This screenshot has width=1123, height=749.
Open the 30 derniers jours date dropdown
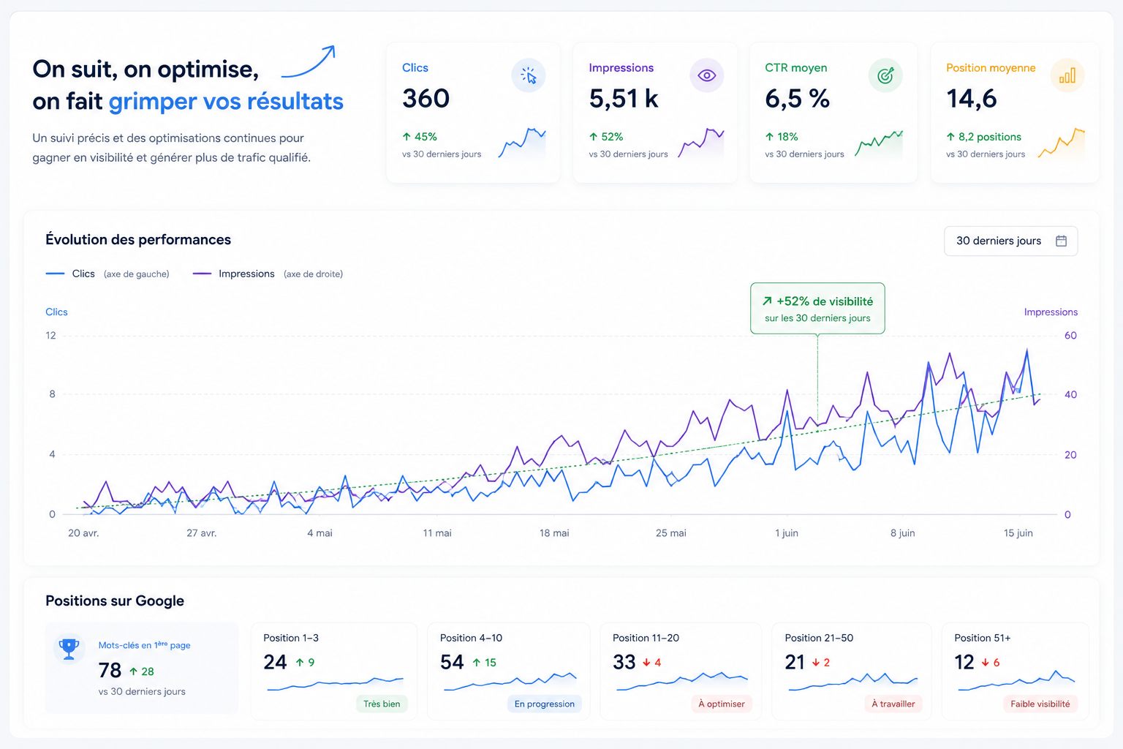click(x=1011, y=241)
